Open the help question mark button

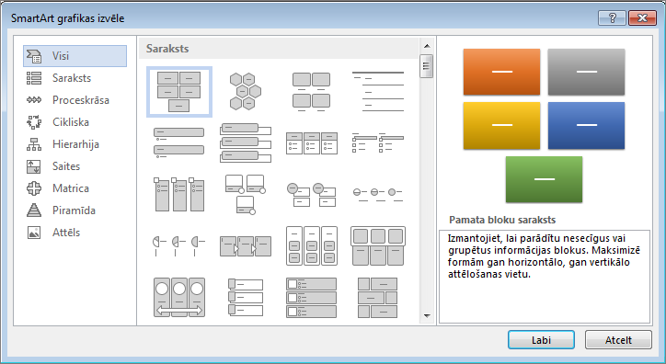point(612,17)
